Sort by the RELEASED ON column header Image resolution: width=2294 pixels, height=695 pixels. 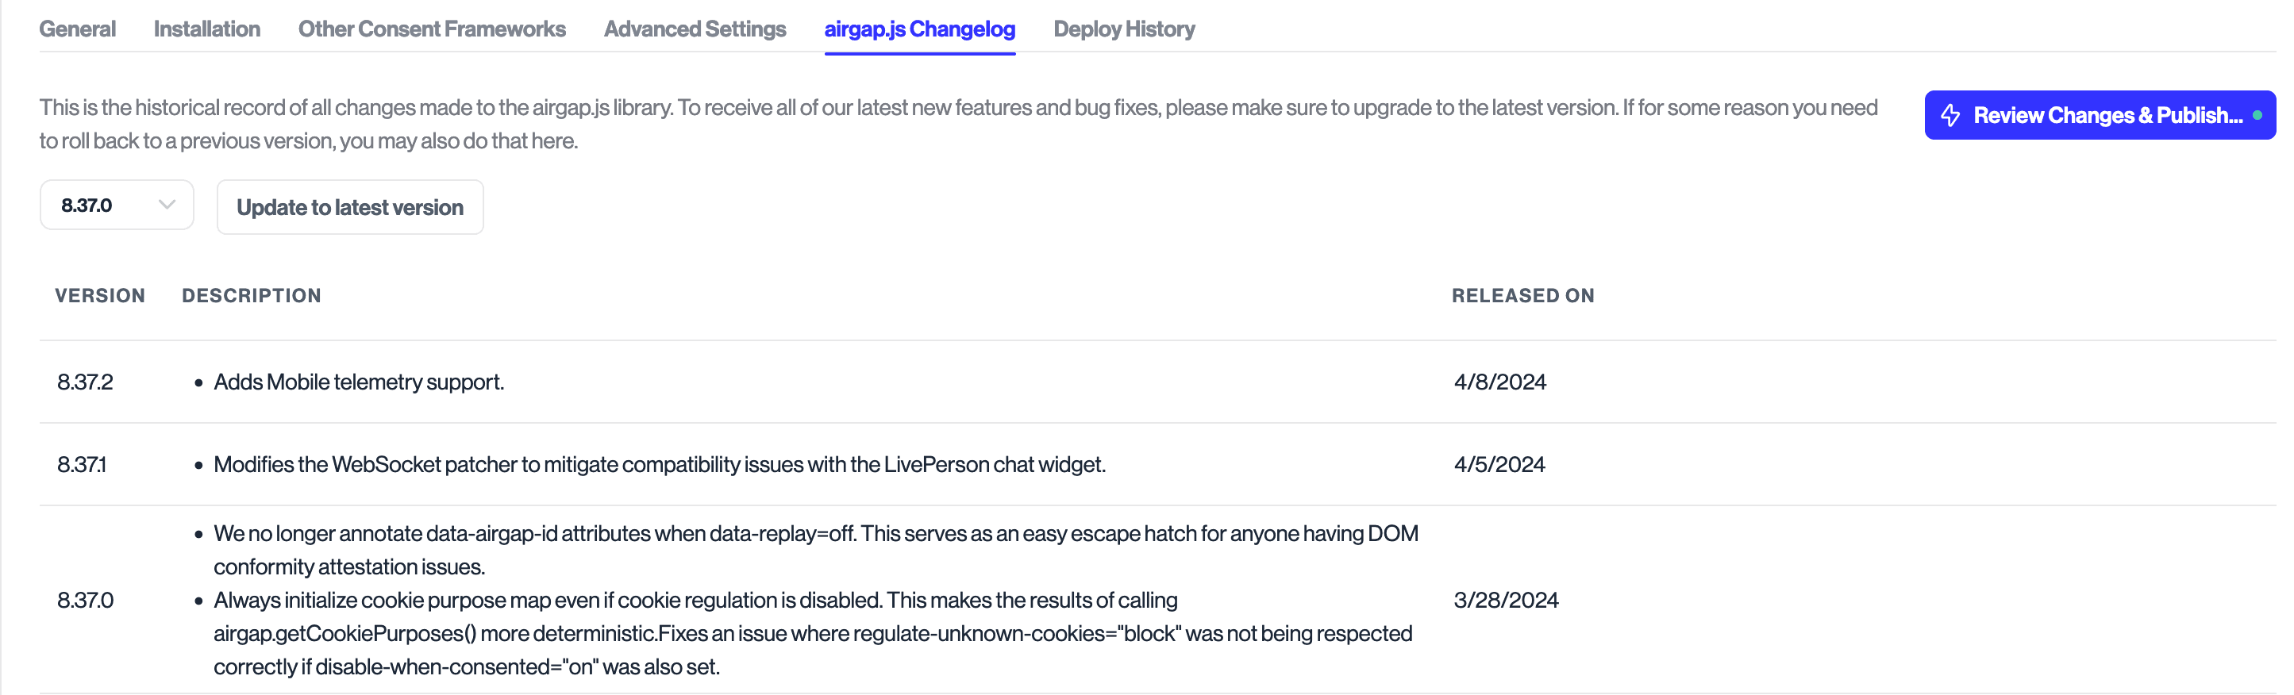pyautogui.click(x=1522, y=295)
